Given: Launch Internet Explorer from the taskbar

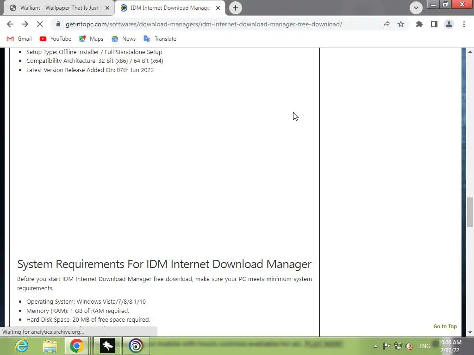Looking at the screenshot, I should pyautogui.click(x=21, y=346).
